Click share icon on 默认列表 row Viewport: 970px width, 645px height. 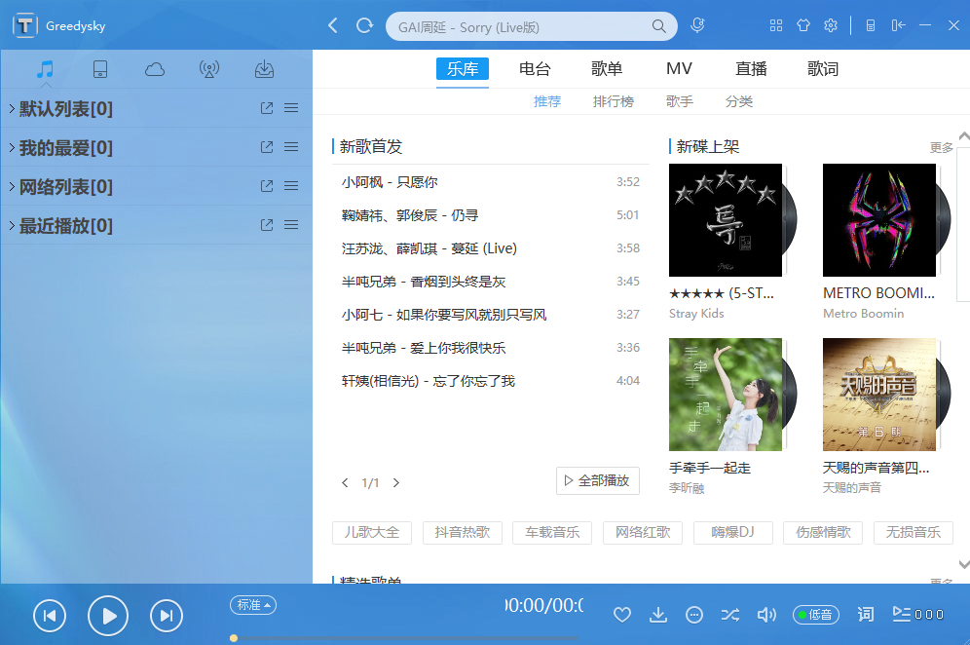click(x=267, y=108)
